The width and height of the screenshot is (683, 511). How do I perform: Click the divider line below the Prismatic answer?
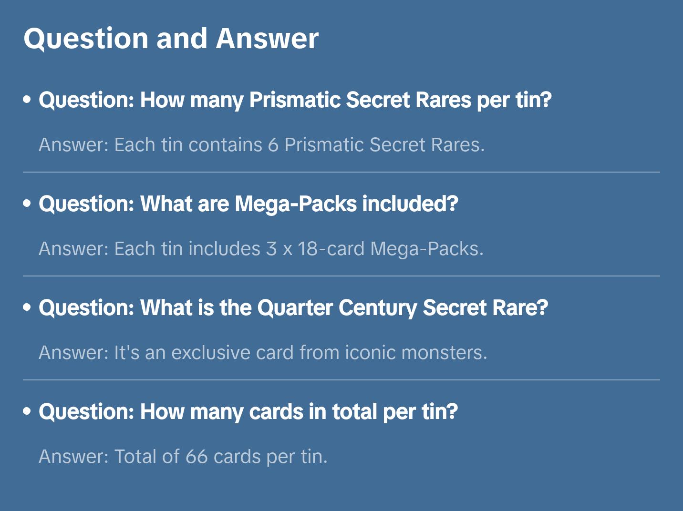(x=341, y=172)
